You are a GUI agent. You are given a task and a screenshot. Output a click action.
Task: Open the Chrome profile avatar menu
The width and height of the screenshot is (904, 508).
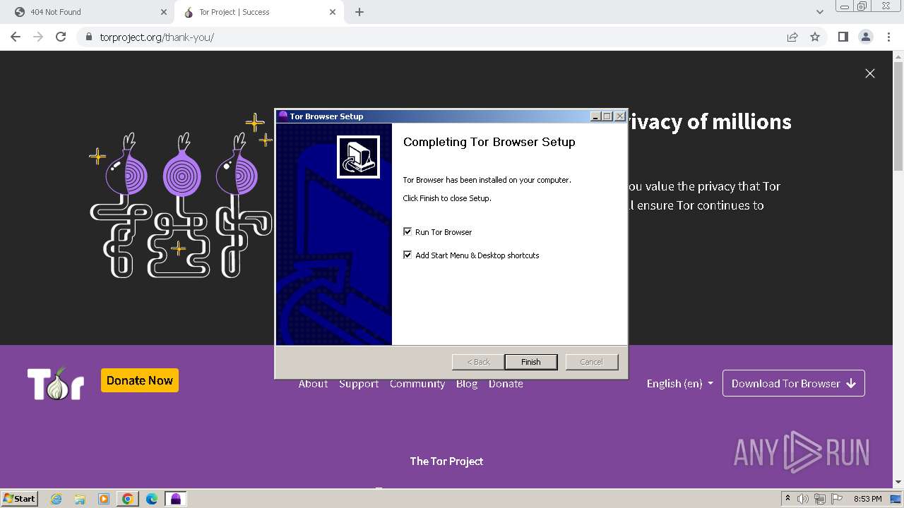click(865, 37)
